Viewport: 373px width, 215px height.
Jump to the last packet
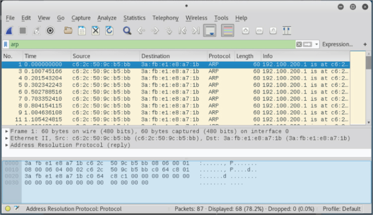coord(196,30)
